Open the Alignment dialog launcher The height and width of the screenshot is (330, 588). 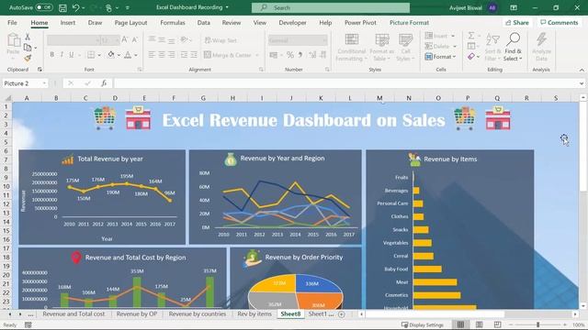(261, 70)
